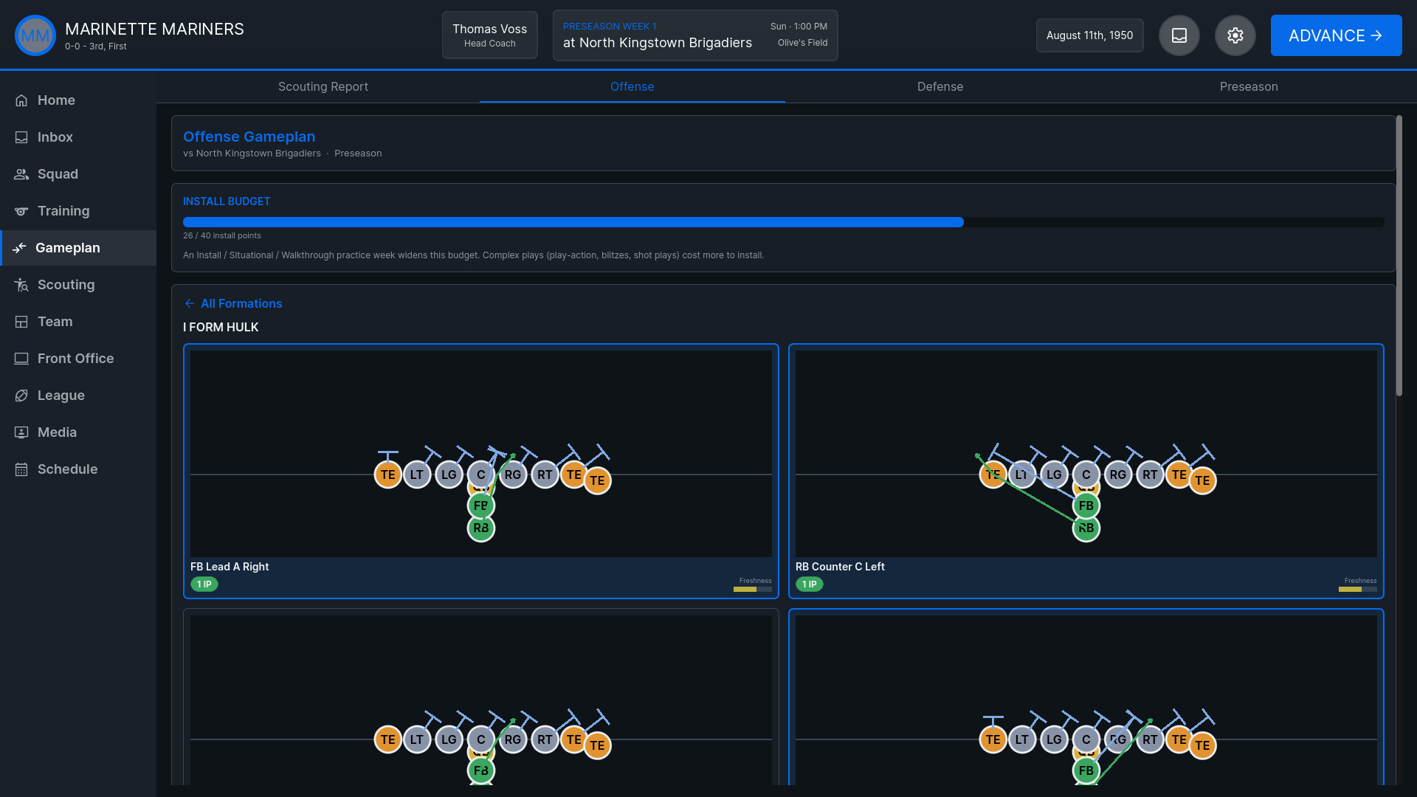Click freshness bar on RB Counter C Left
This screenshot has height=797, width=1417.
pos(1357,590)
